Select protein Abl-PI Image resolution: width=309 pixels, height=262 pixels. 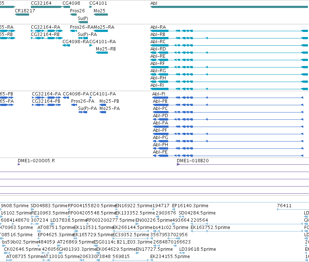coord(228,98)
